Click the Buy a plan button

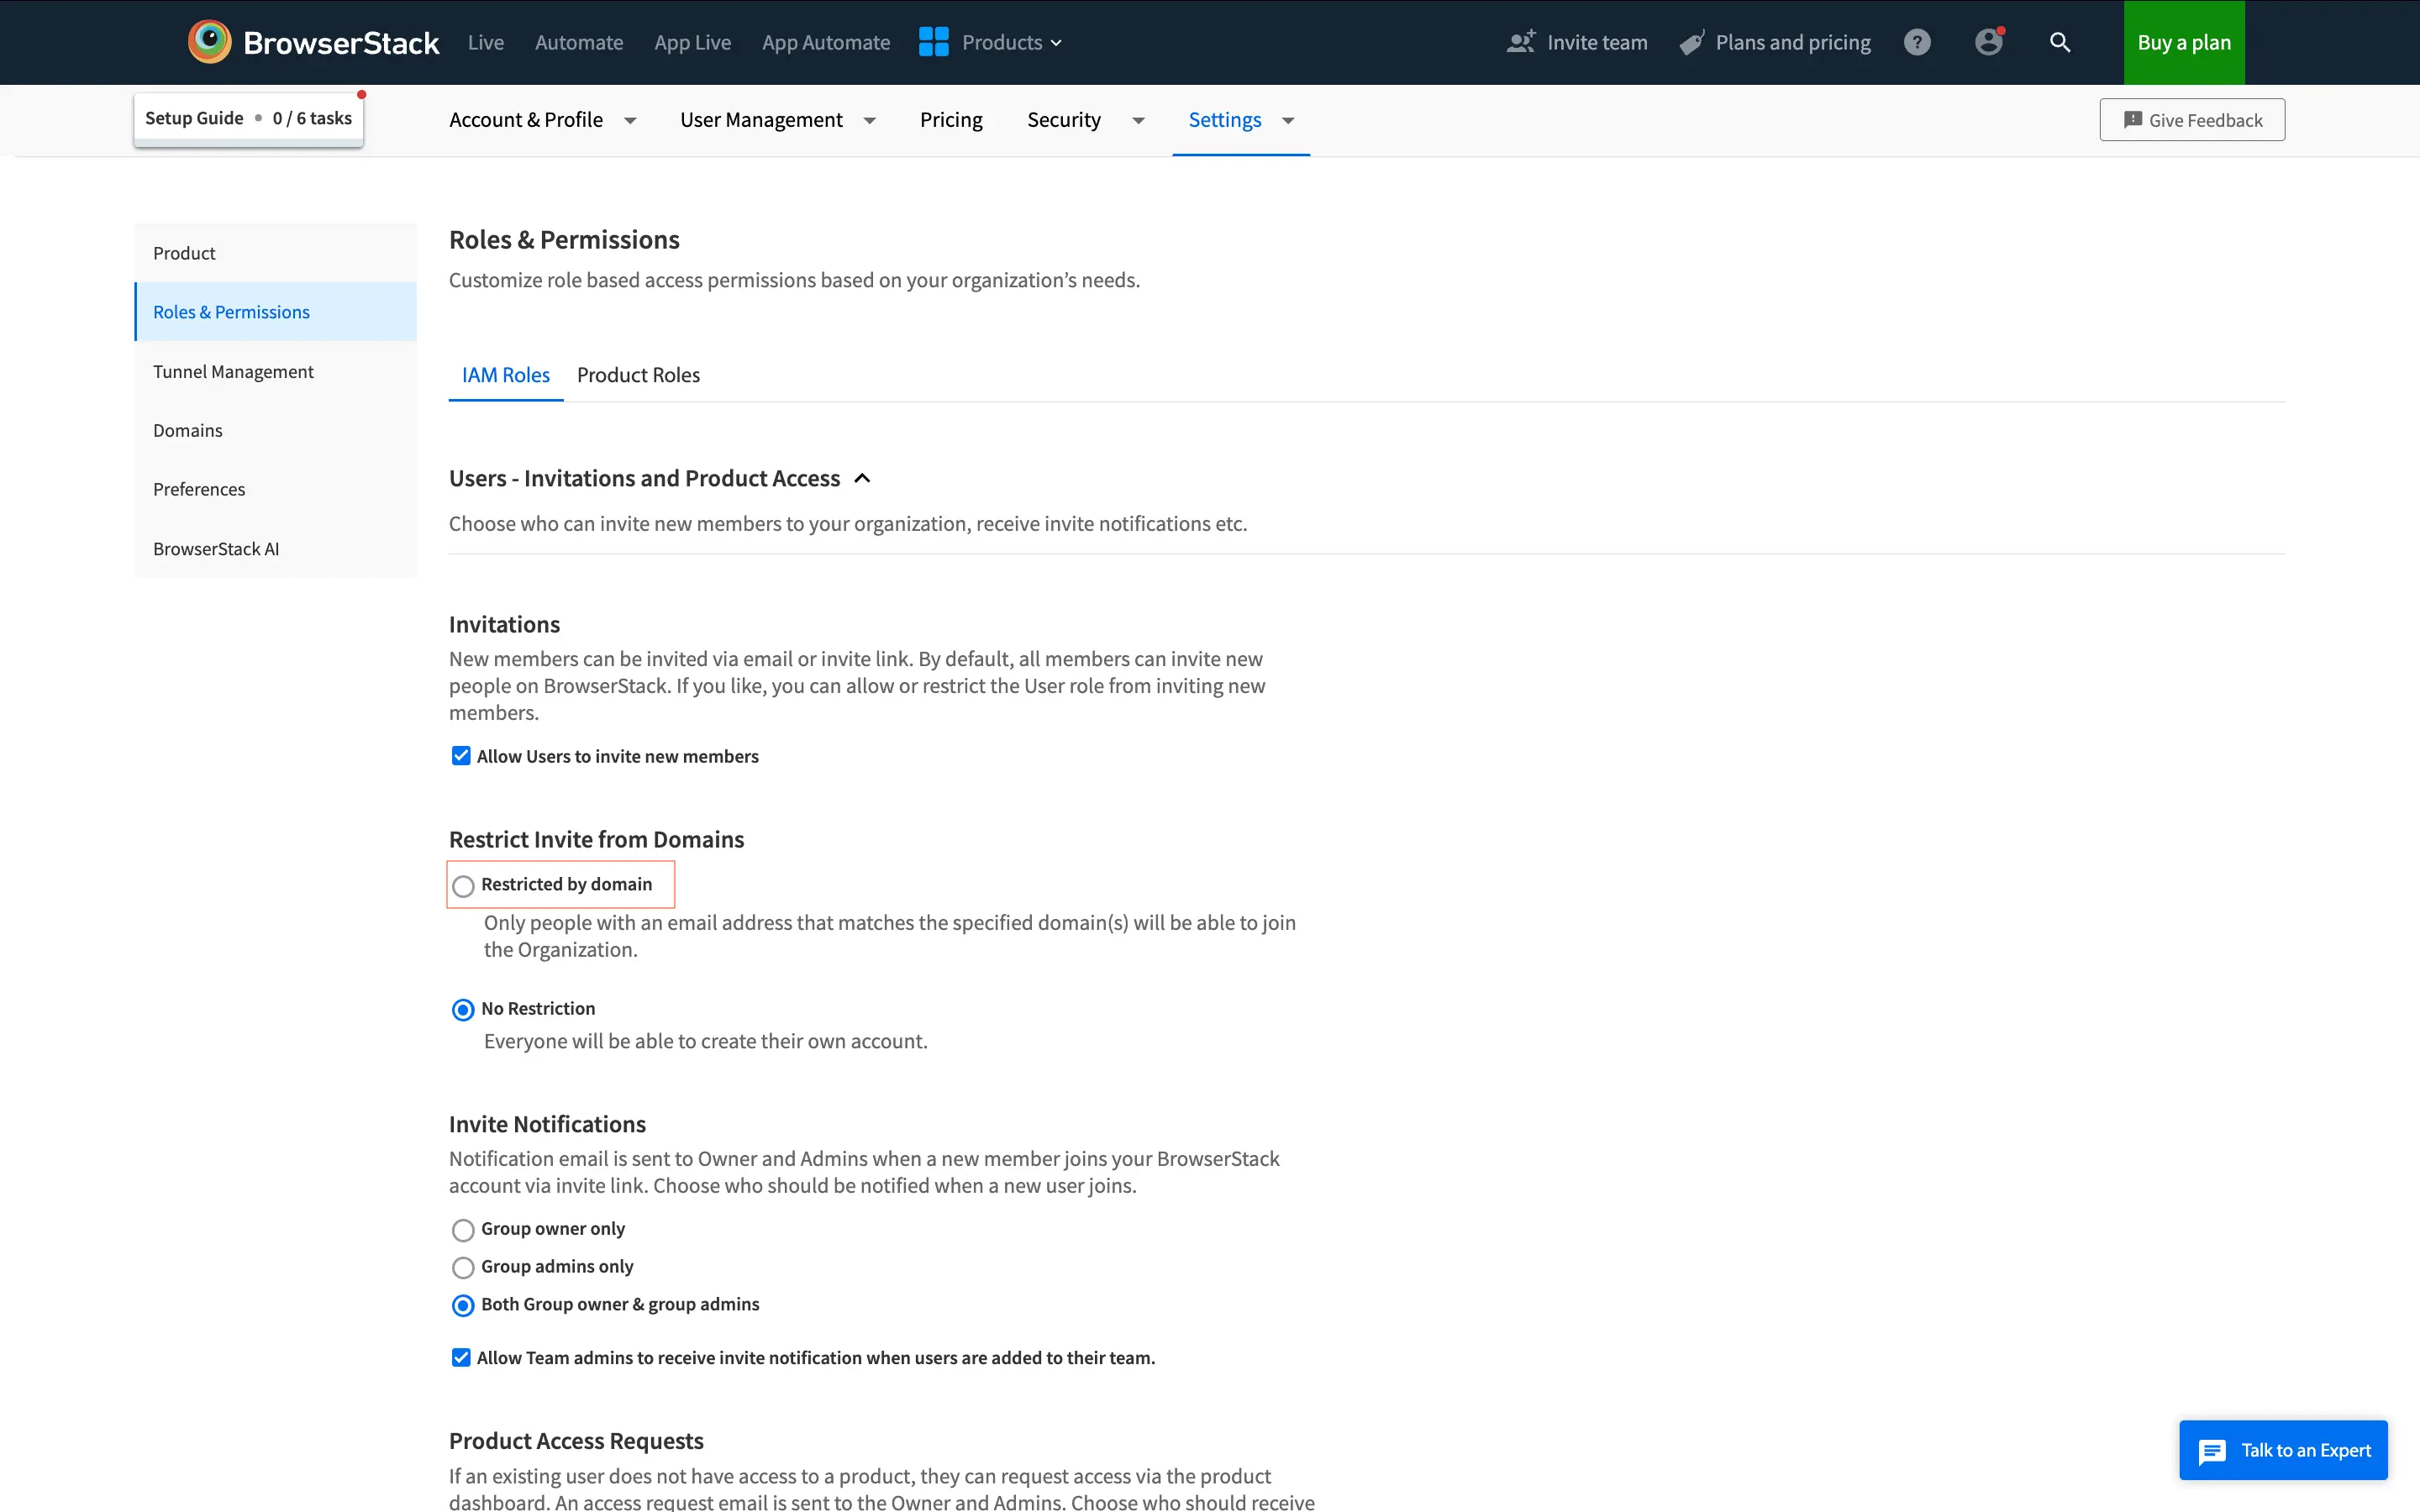pos(2183,42)
